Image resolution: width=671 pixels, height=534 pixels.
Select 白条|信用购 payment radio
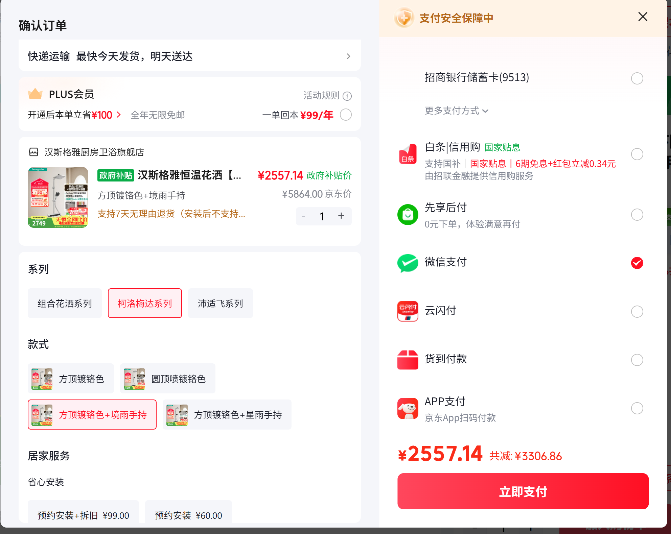[637, 154]
